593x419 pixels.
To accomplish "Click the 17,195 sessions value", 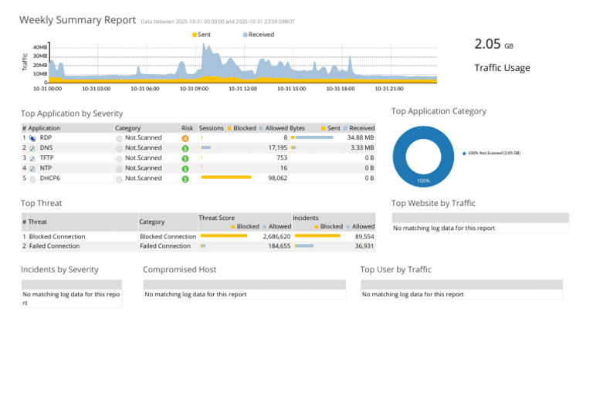I will tap(278, 147).
